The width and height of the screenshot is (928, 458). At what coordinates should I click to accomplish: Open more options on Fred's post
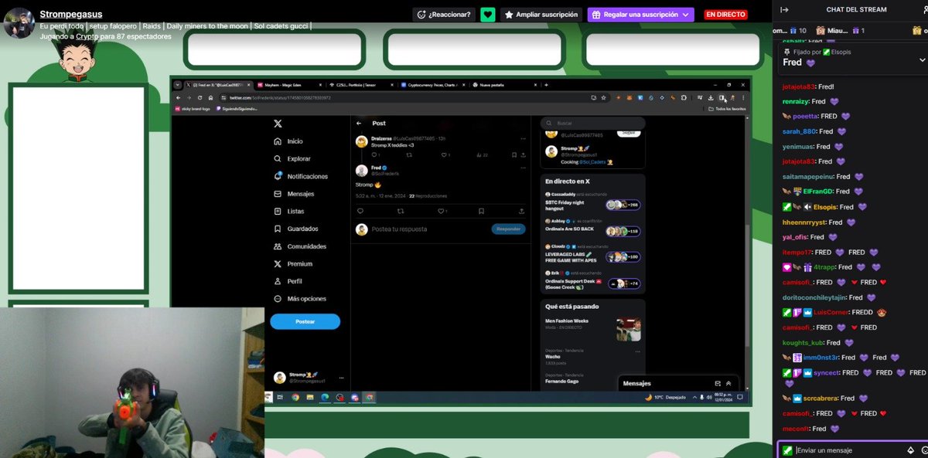522,167
